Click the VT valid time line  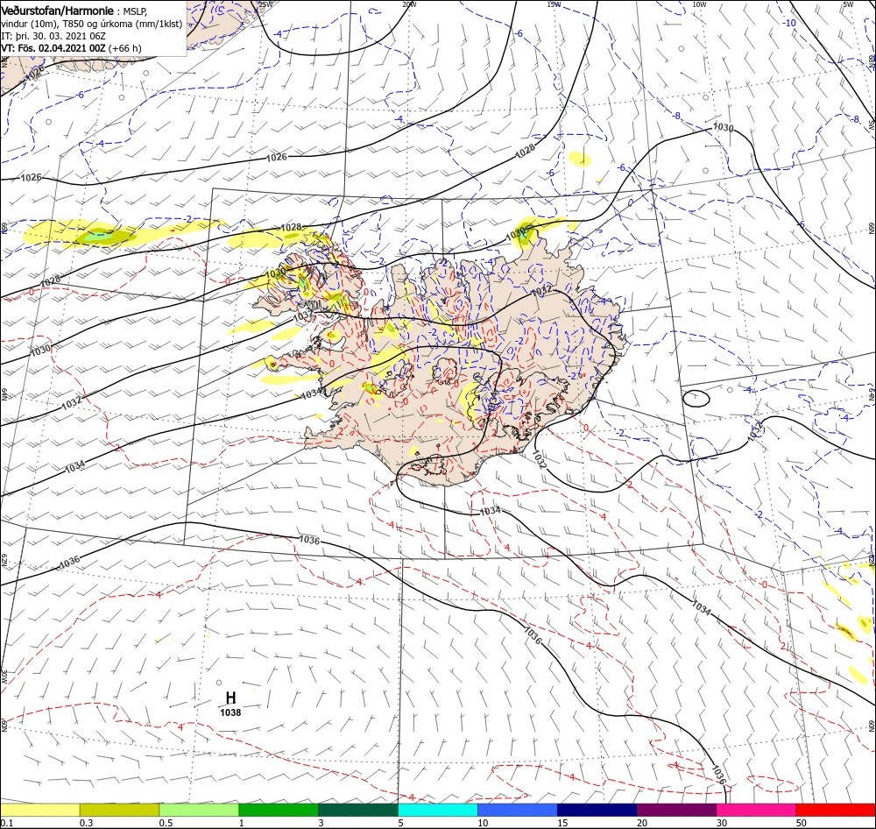click(72, 48)
